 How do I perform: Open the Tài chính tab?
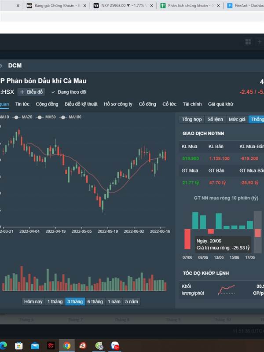pos(192,104)
